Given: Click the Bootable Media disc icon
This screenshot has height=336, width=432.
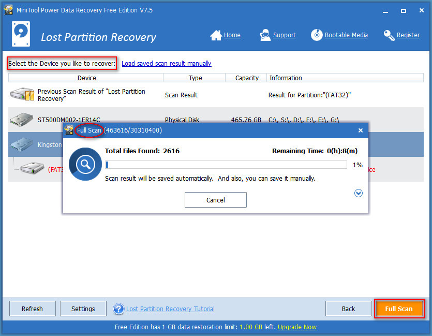Looking at the screenshot, I should tap(317, 35).
